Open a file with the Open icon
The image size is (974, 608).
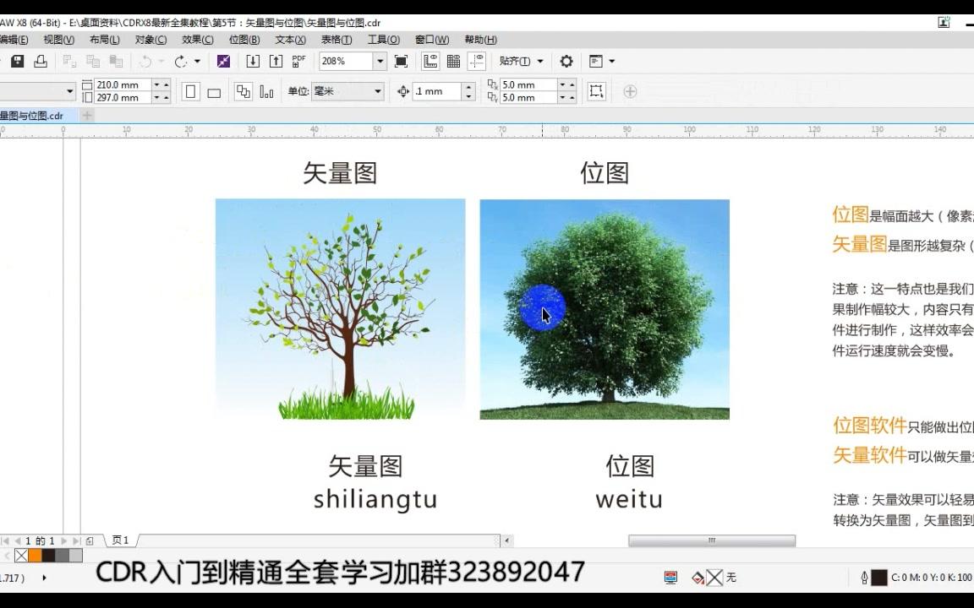pos(2,61)
